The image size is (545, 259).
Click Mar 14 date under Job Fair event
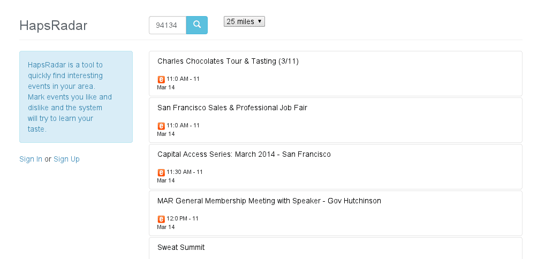(x=165, y=134)
